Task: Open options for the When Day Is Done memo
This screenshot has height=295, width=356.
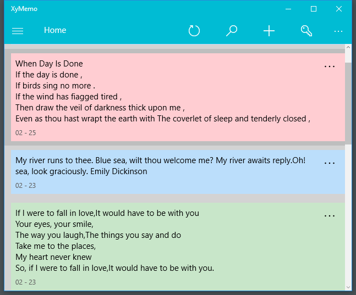Action: tap(330, 66)
